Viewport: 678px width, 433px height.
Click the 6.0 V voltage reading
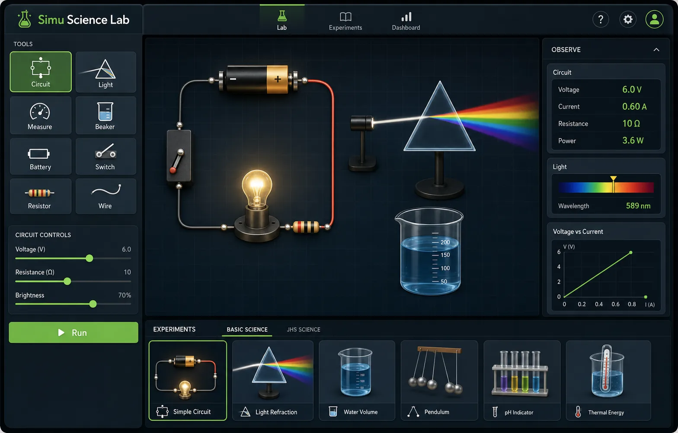pos(632,89)
